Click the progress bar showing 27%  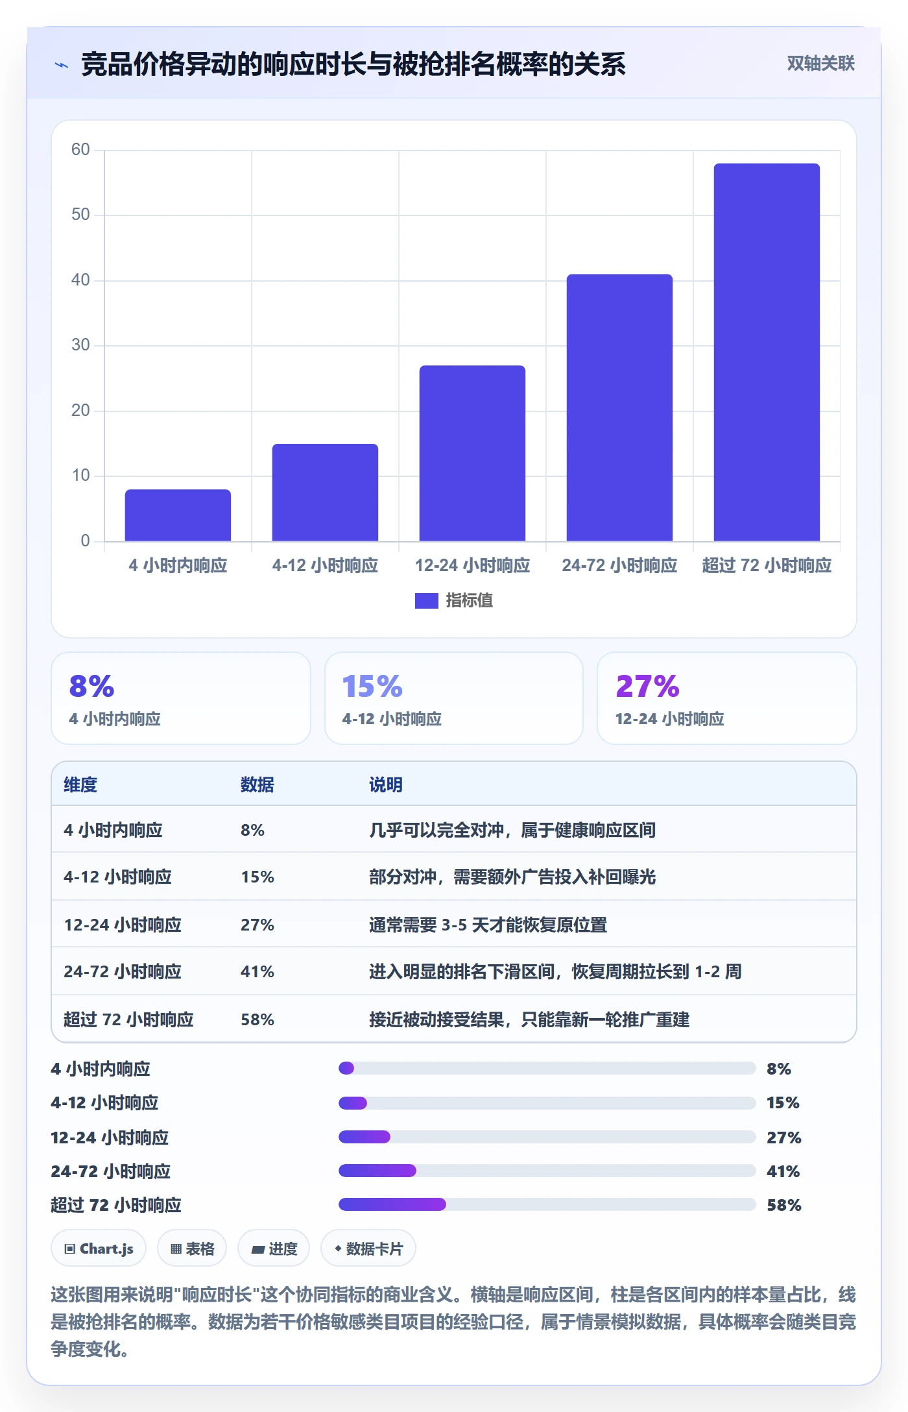click(x=547, y=1137)
